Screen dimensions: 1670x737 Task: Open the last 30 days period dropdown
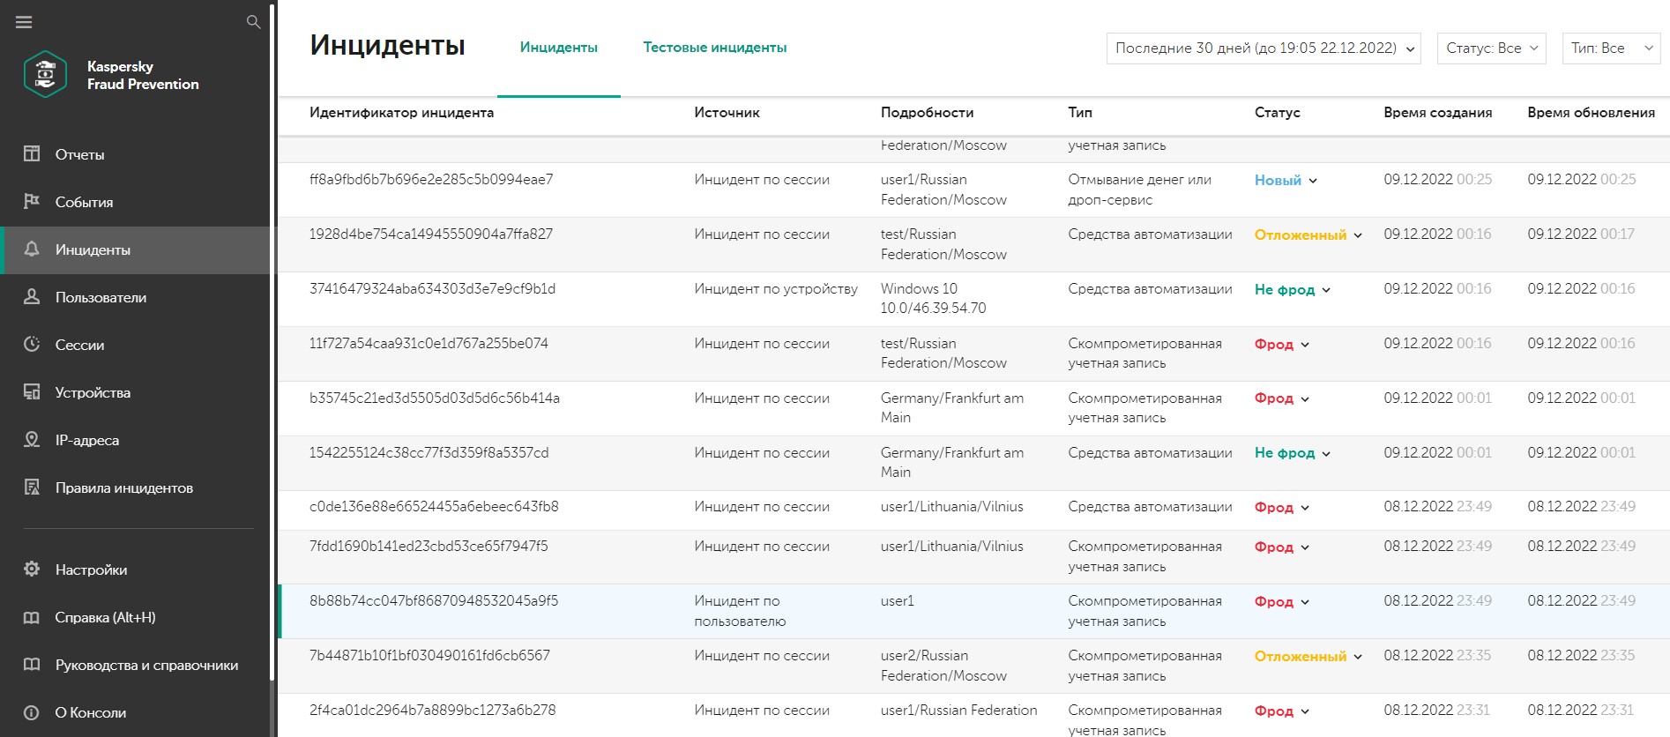pos(1263,48)
